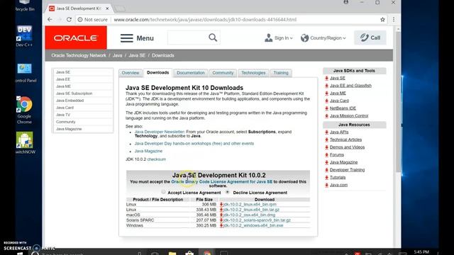Image resolution: width=454 pixels, height=255 pixels.
Task: Open Developer Training sidebar link
Action: point(347,170)
